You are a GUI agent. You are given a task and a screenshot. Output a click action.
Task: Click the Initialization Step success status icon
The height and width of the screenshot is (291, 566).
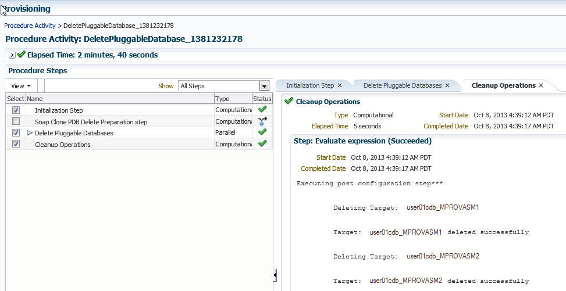[262, 109]
